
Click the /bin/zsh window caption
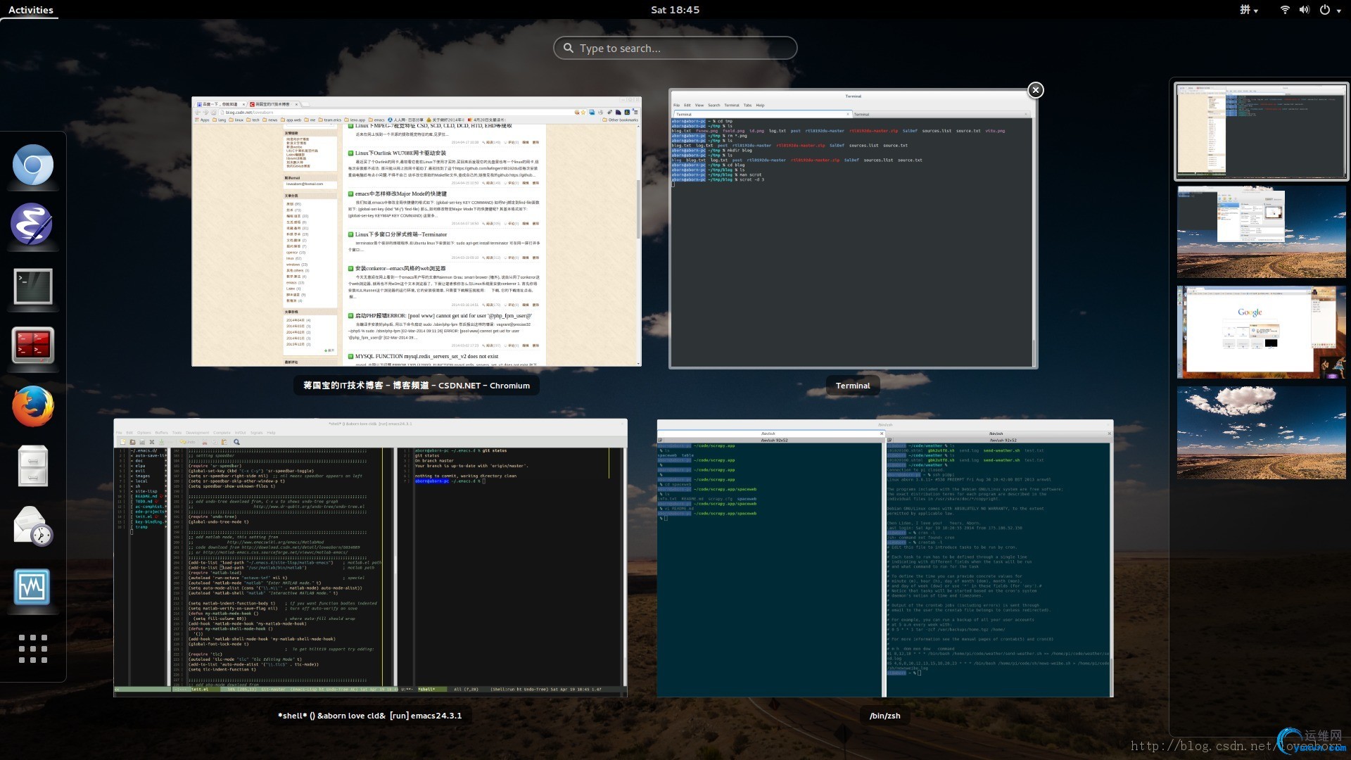click(884, 716)
